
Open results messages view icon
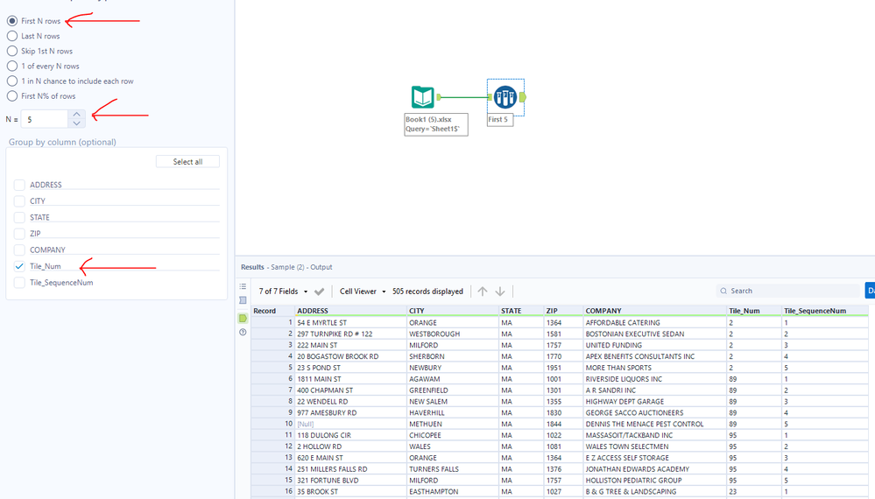243,286
